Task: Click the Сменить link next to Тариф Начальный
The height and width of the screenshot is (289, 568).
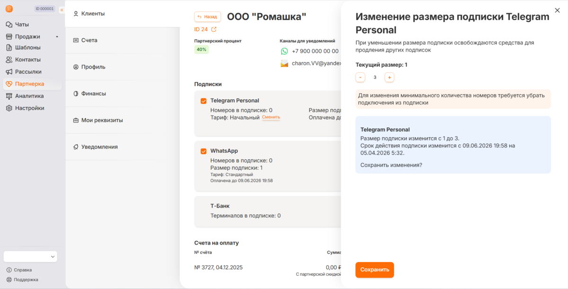Action: (x=271, y=116)
